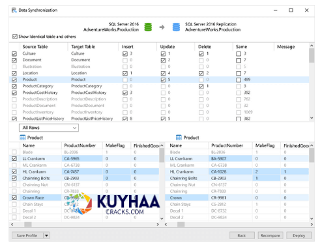
Task: Click the BA-5907 product number cell
Action: (x=230, y=158)
